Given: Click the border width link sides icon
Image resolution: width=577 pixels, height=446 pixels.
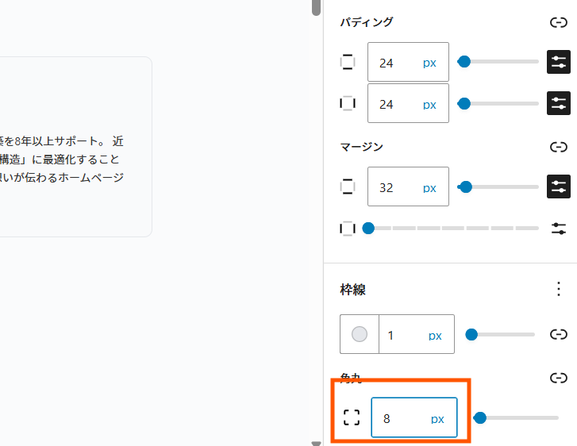Looking at the screenshot, I should pos(558,335).
